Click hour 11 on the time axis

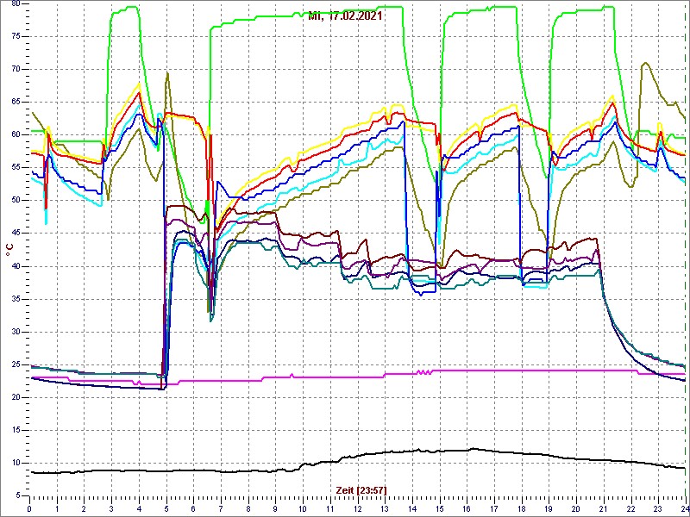click(x=330, y=508)
